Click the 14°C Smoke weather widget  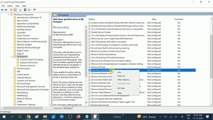coord(146,117)
